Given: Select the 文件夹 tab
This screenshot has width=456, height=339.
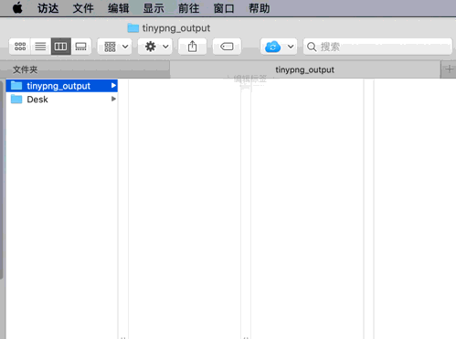Looking at the screenshot, I should coord(85,69).
